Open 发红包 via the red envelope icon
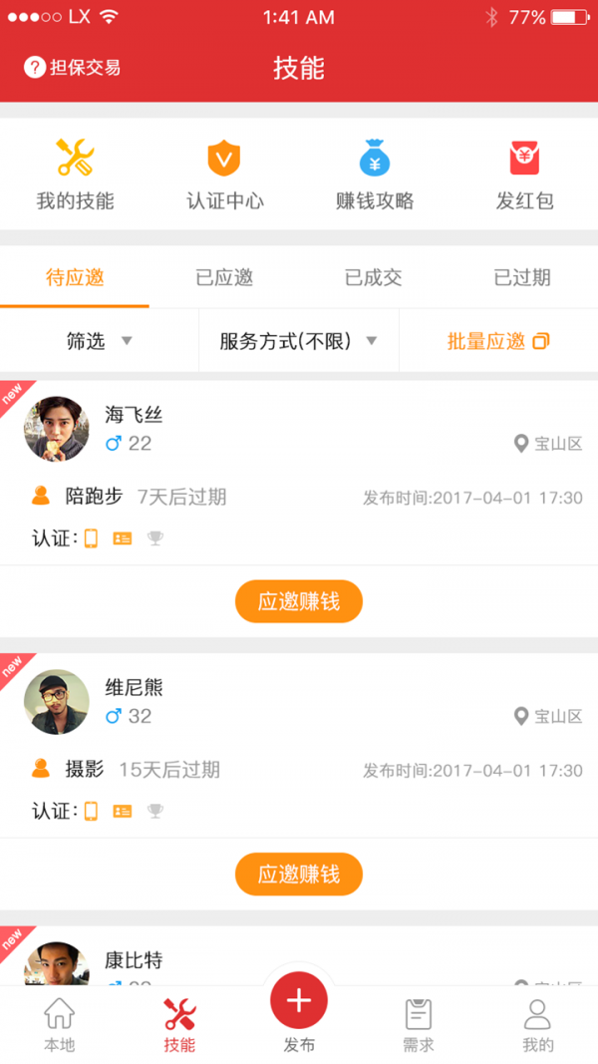The width and height of the screenshot is (598, 1064). point(524,160)
